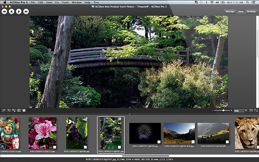Viewport: 259px width, 162px height.
Task: Click the 68% zoom value field
Action: click(x=239, y=111)
